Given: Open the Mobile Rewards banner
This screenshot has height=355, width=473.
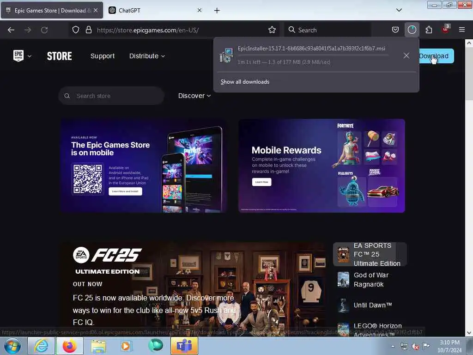Looking at the screenshot, I should click(x=321, y=166).
